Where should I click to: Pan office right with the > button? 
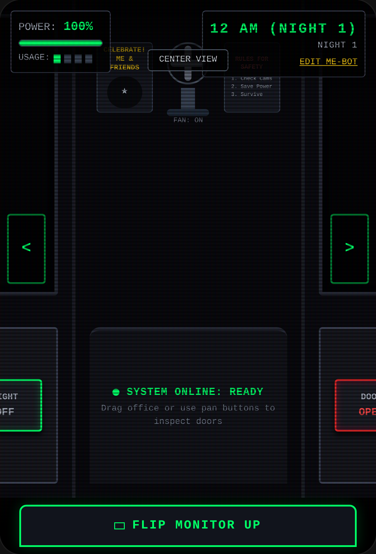(350, 249)
